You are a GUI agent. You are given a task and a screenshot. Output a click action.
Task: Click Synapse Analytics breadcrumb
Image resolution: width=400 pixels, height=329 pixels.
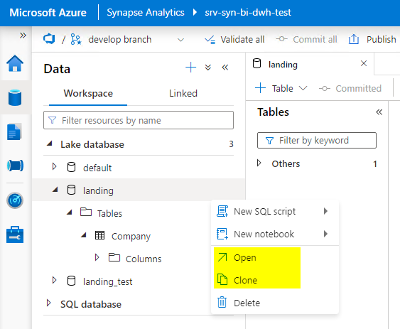(x=146, y=12)
